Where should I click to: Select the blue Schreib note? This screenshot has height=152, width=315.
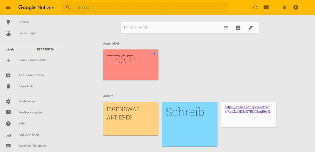(190, 124)
